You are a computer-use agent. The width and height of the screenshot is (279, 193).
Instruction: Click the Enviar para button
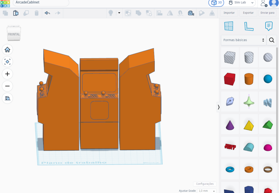coord(268,13)
